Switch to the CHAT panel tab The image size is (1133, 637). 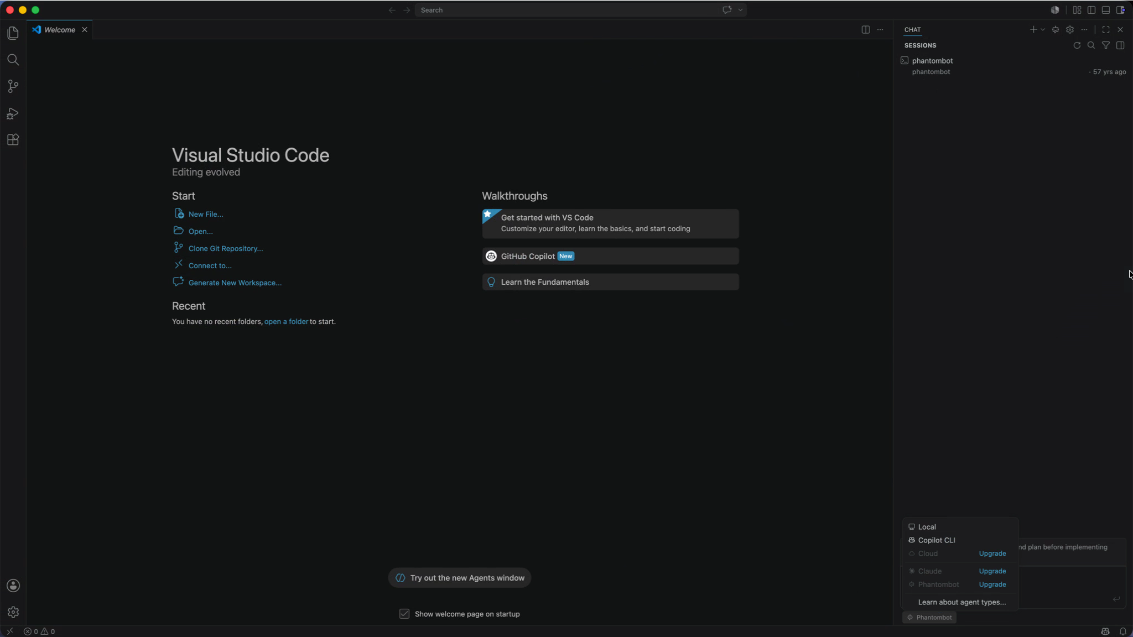coord(912,30)
